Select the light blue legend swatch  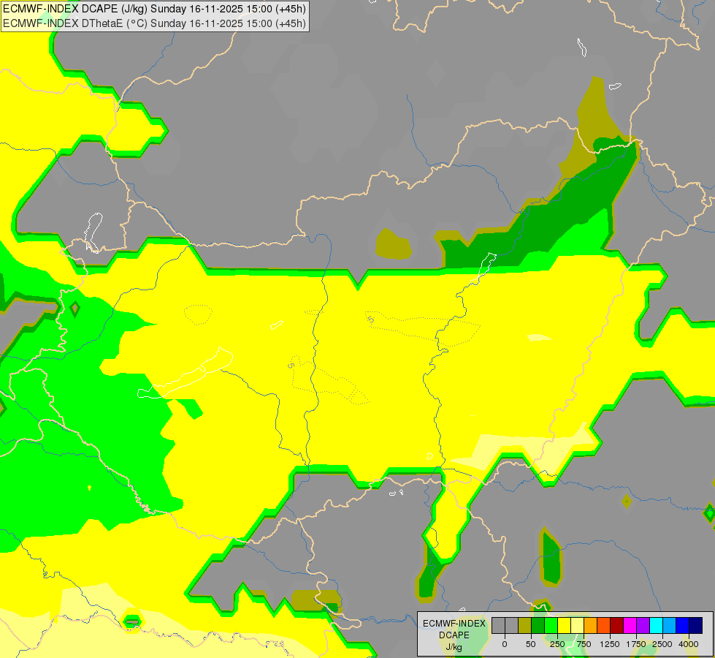[x=670, y=626]
